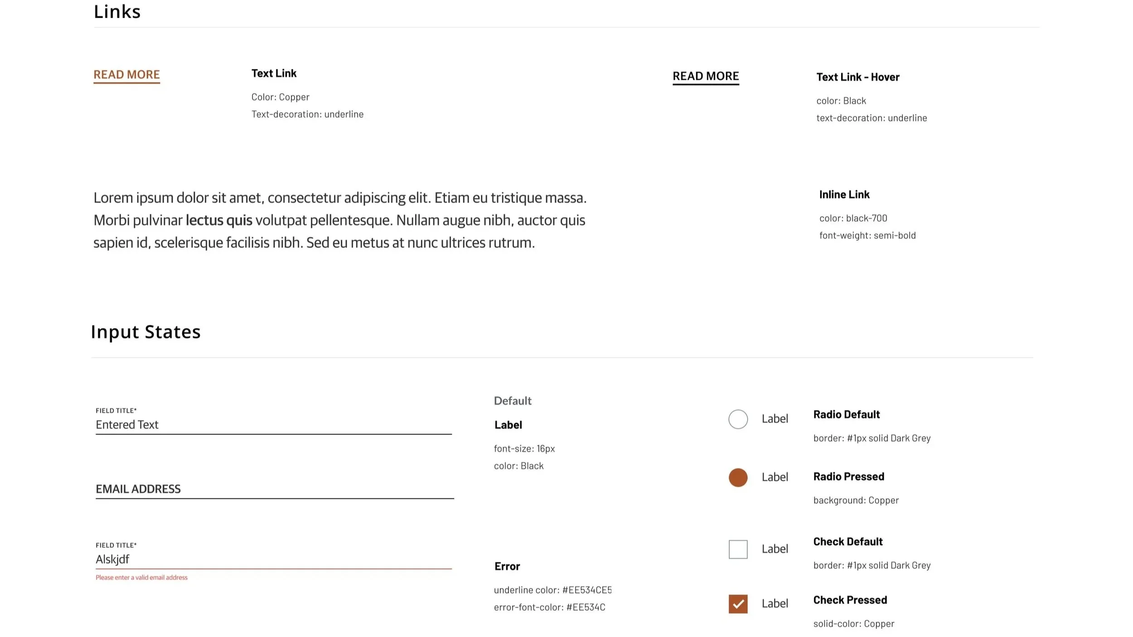Click the 'Text Link - Hover' title
The width and height of the screenshot is (1133, 637).
point(857,77)
